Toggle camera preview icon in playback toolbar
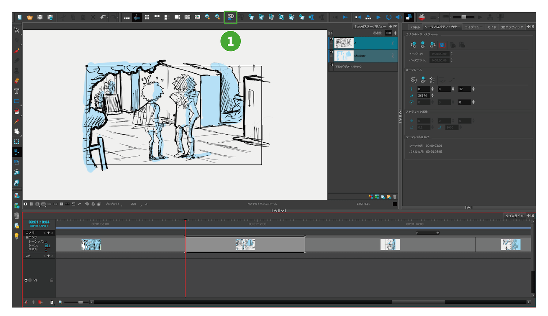548x316 pixels. [409, 17]
